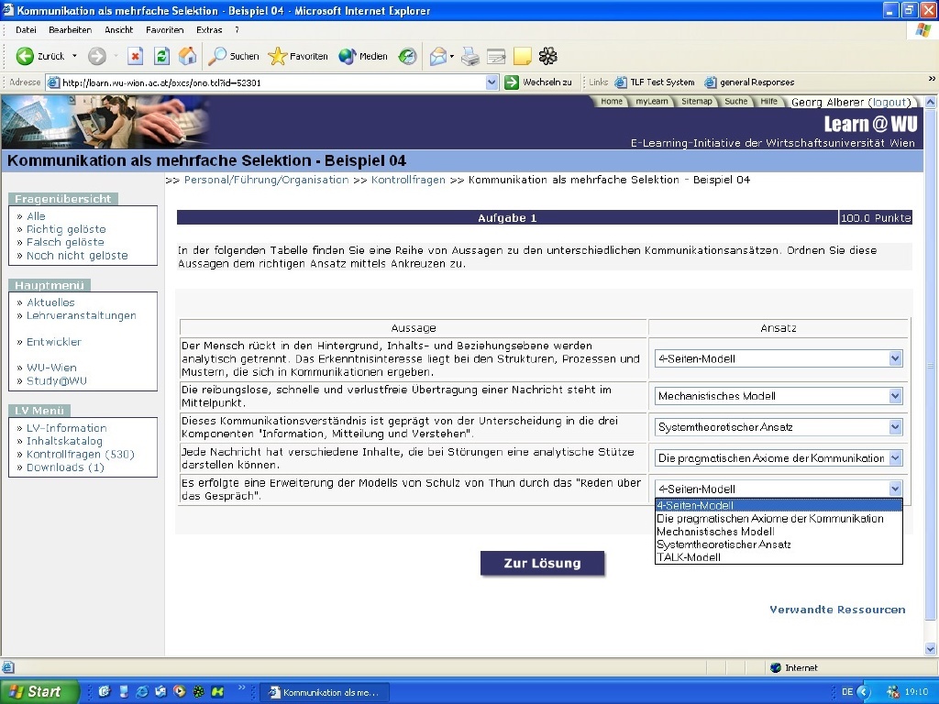
Task: Click the Print icon in toolbar
Action: click(469, 56)
